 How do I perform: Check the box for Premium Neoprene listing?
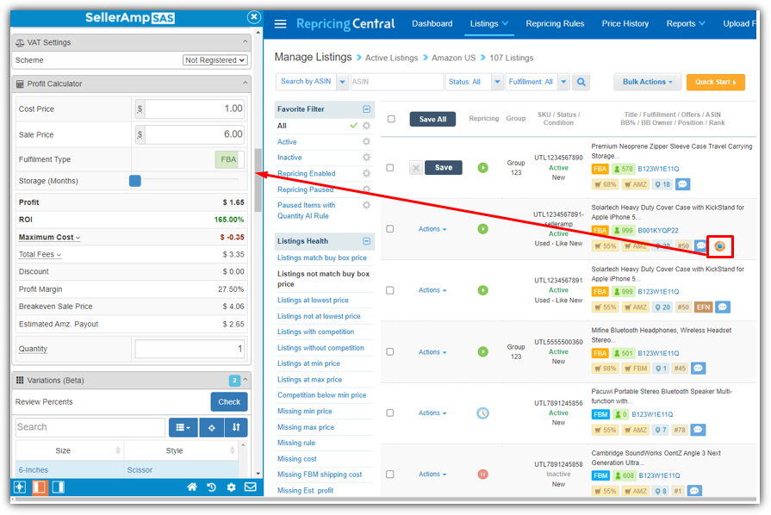click(x=390, y=168)
